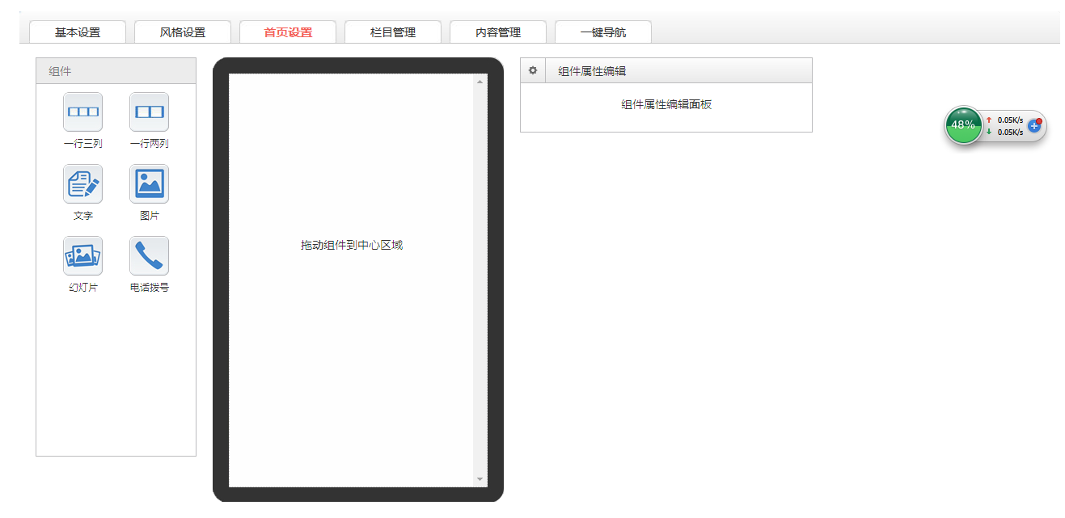The width and height of the screenshot is (1065, 518).
Task: Choose the 图片 image component icon
Action: click(149, 184)
